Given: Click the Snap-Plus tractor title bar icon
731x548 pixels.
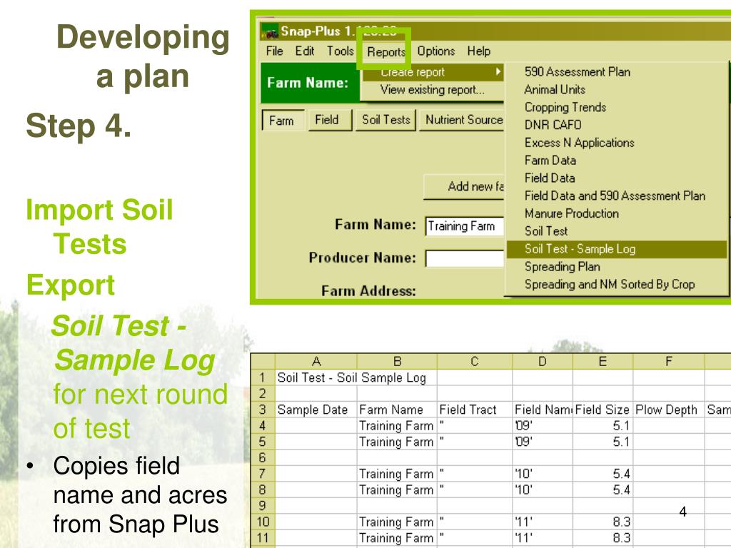Looking at the screenshot, I should [270, 31].
